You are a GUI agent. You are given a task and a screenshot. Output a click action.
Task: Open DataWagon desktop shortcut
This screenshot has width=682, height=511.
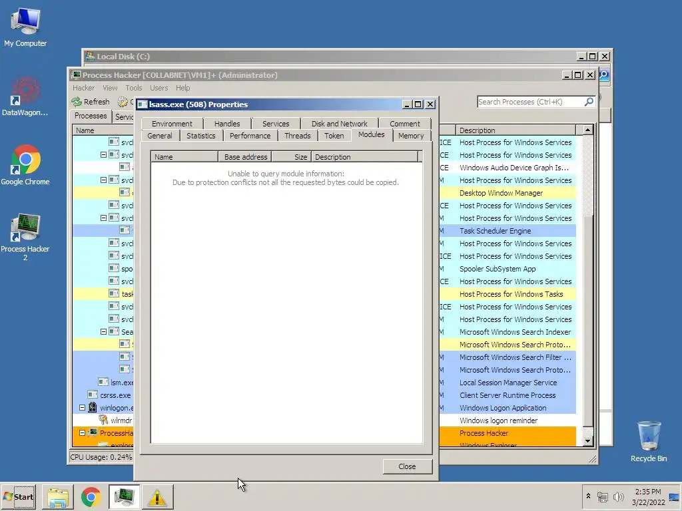coord(25,96)
